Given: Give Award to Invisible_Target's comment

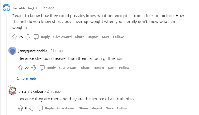Looking at the screenshot, I should click(x=62, y=37).
